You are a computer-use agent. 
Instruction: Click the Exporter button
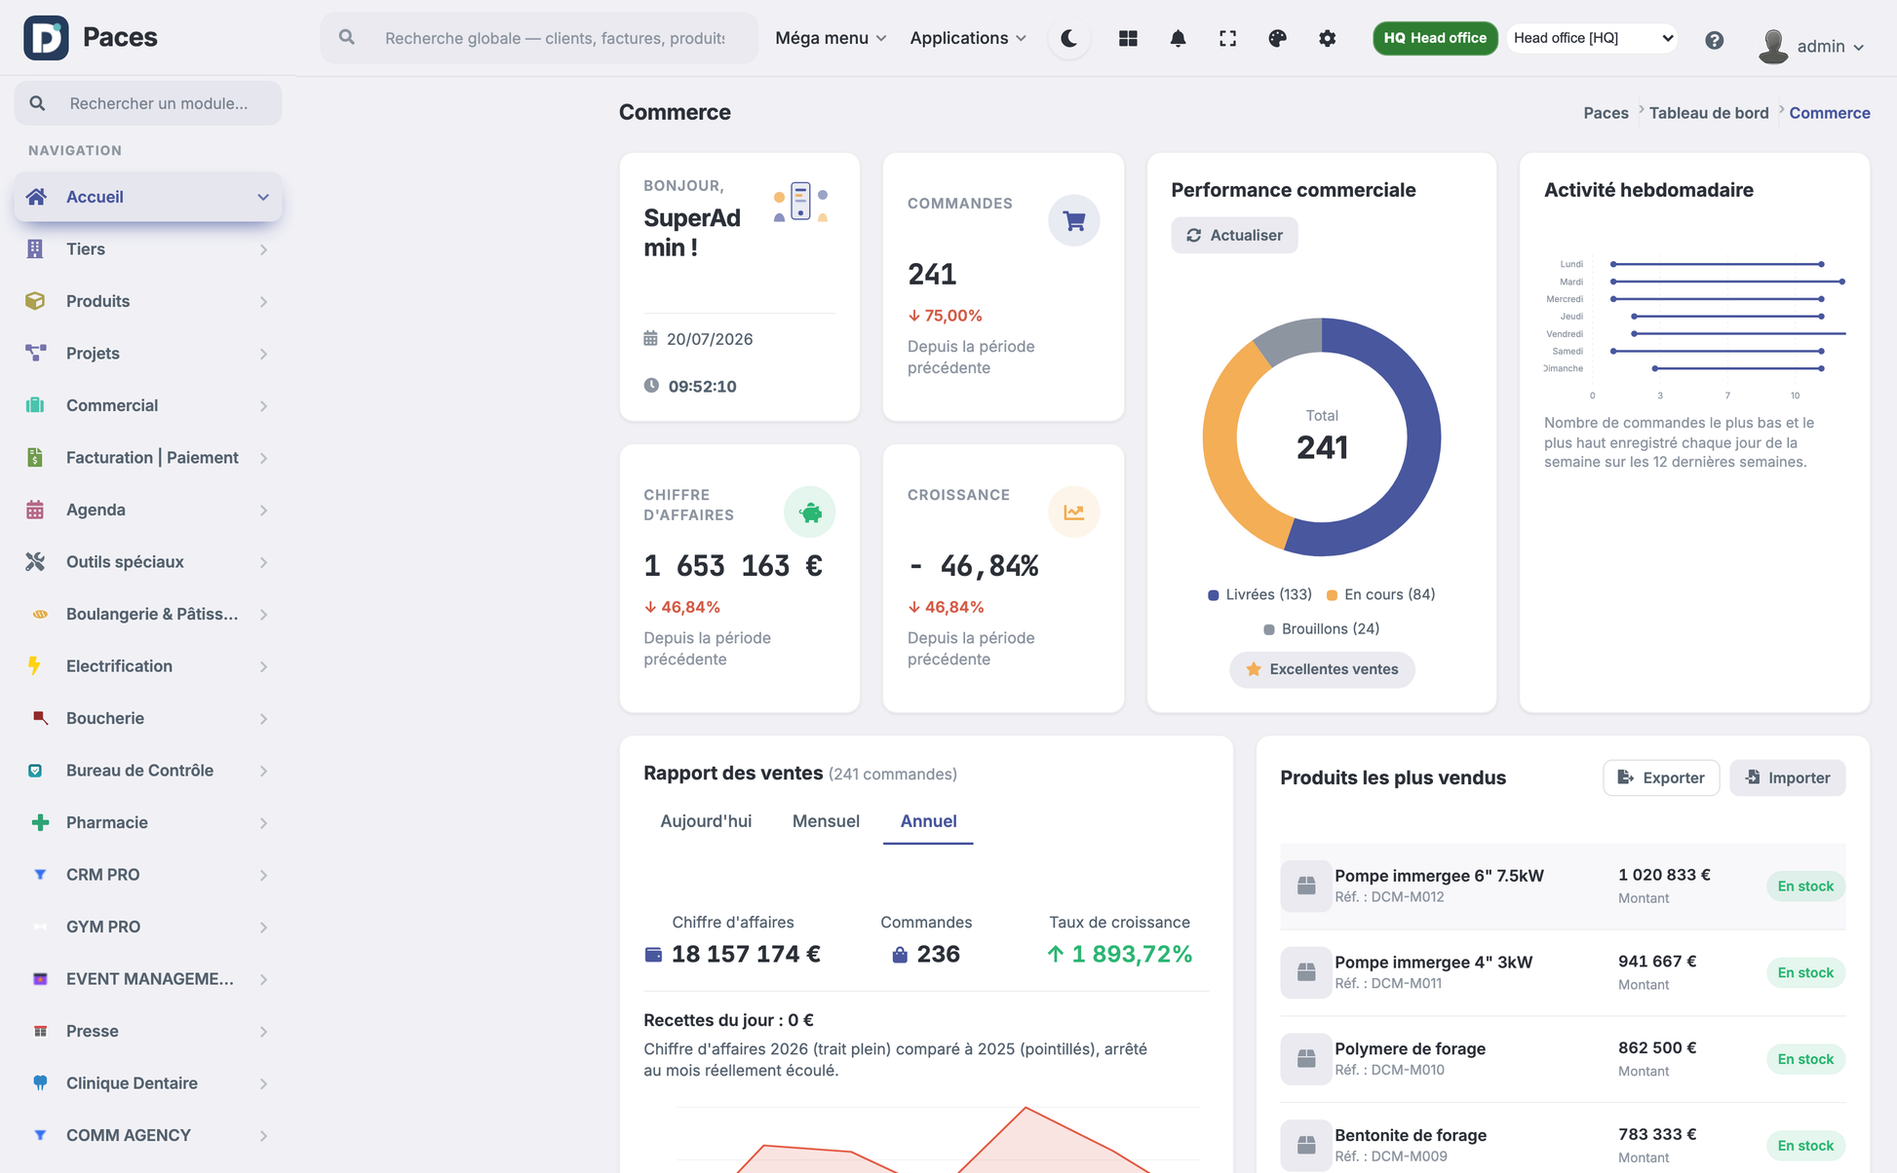(x=1661, y=777)
